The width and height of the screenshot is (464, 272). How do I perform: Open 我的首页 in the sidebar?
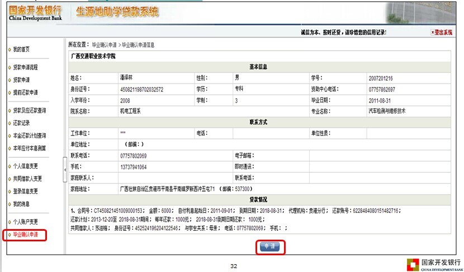coord(21,50)
